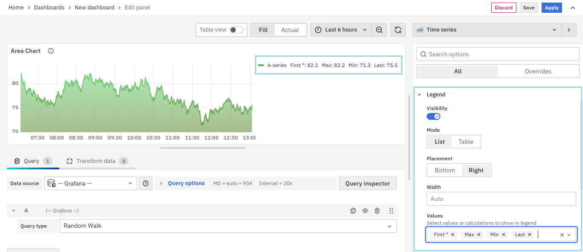The height and width of the screenshot is (252, 583).
Task: Click the refresh dashboard icon
Action: click(398, 30)
